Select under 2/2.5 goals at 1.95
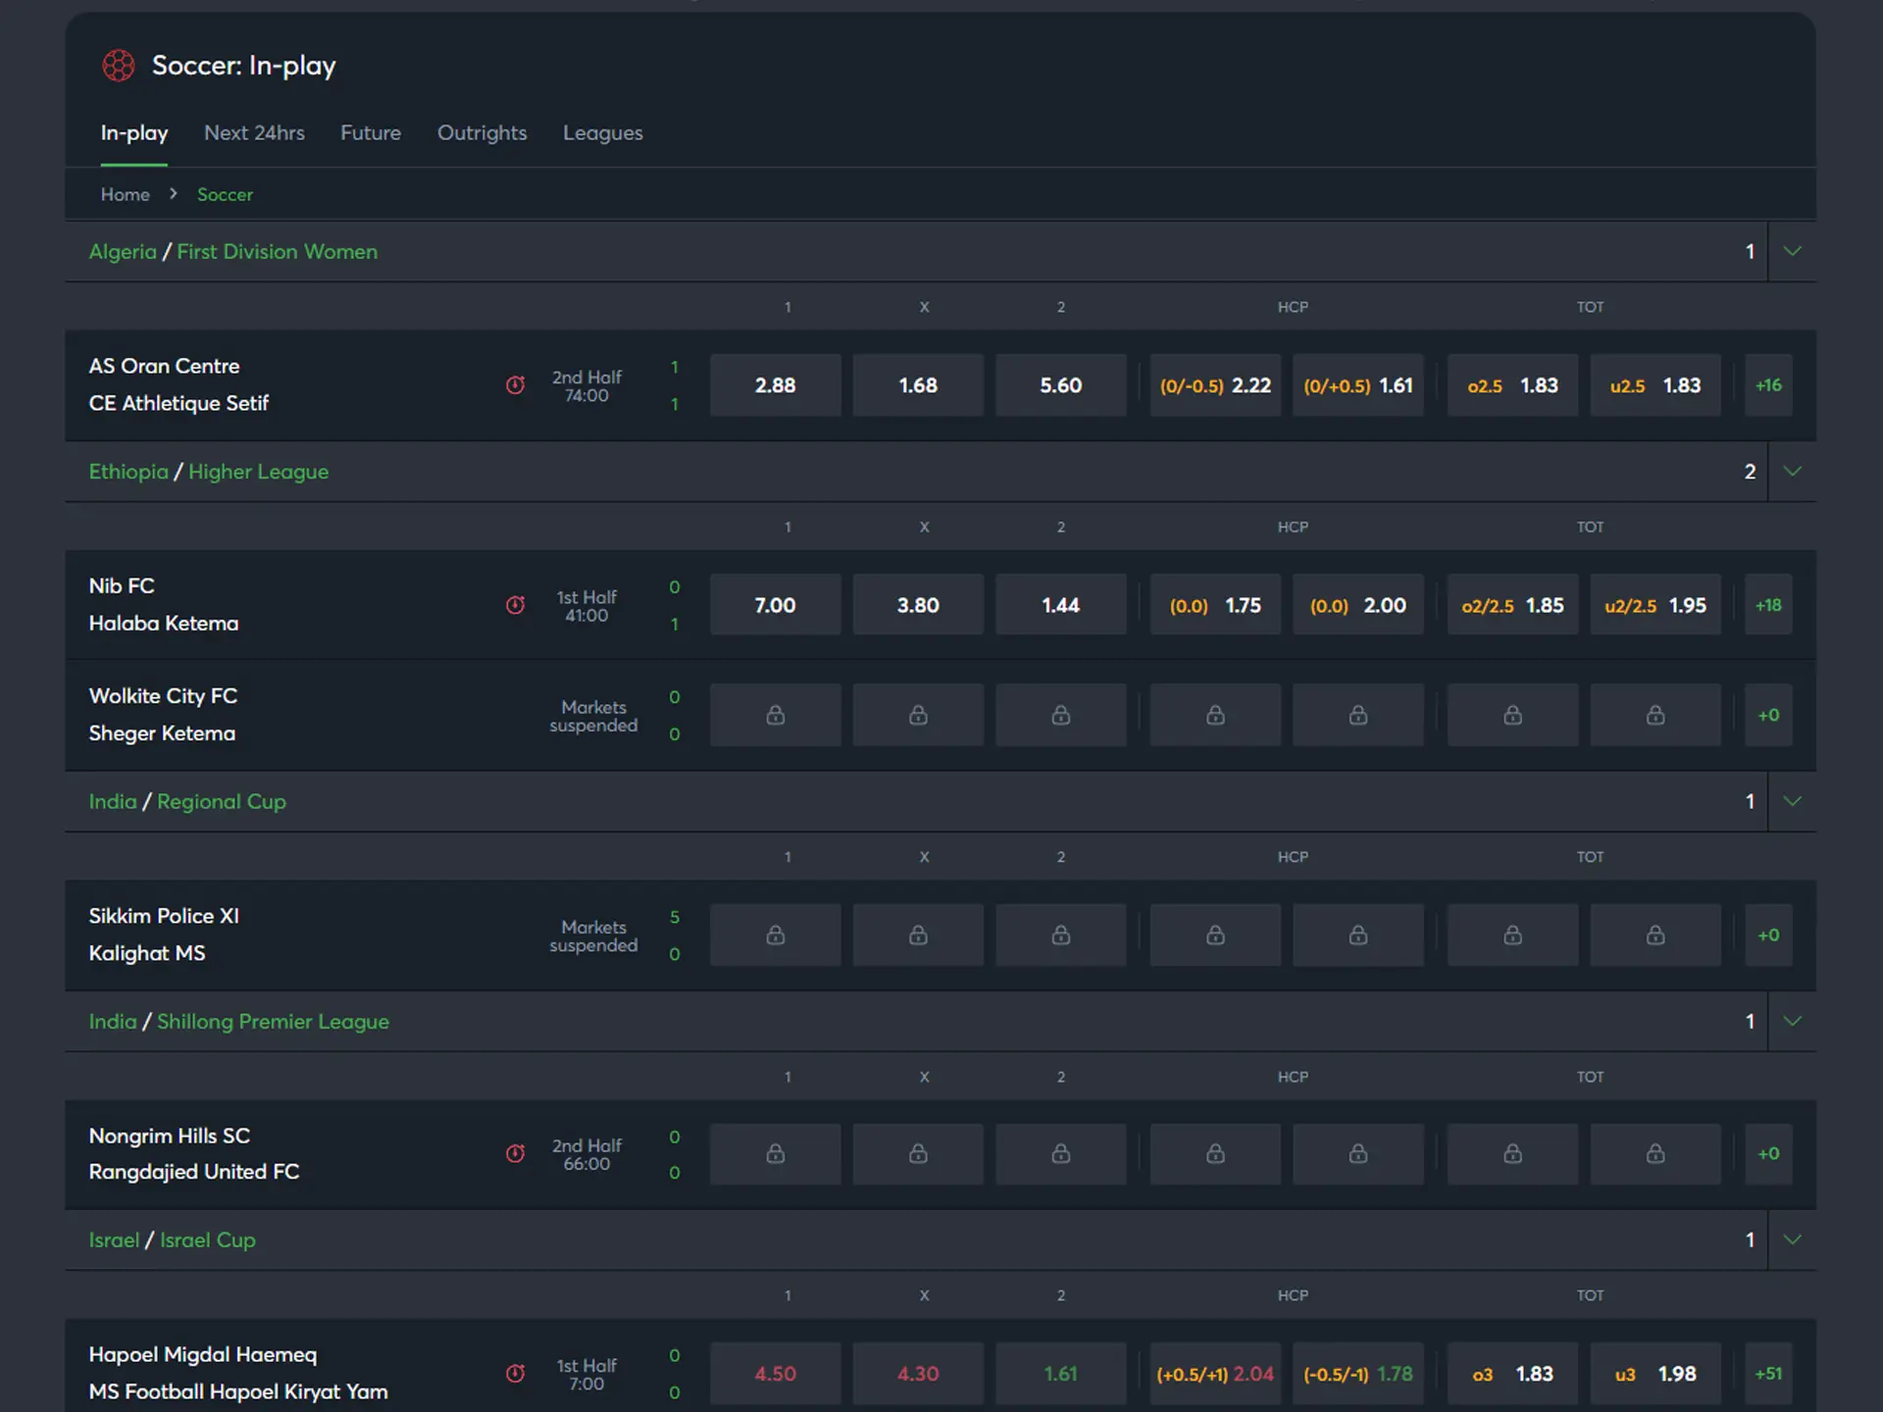1883x1412 pixels. pos(1655,605)
